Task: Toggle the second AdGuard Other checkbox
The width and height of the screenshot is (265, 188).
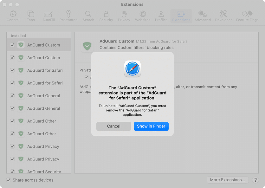Action: tap(12, 134)
